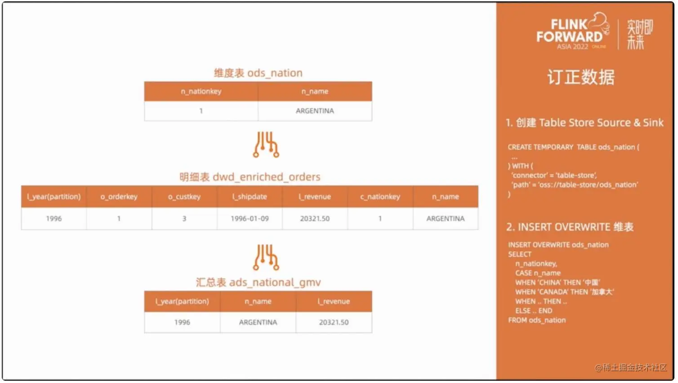Viewport: 678px width, 383px height.
Task: Click the '汇总表 ads_national_gmv' table title
Action: (x=258, y=282)
